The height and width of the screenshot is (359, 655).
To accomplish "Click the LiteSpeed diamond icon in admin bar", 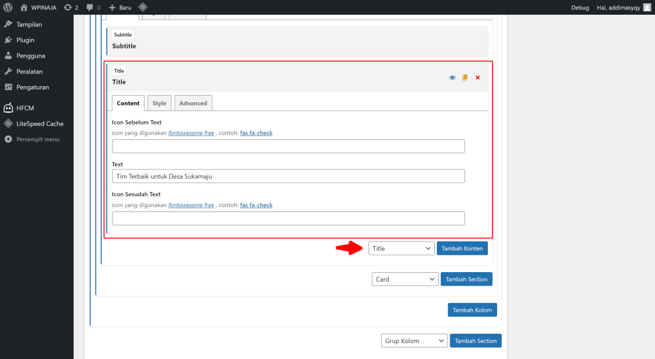I will tap(143, 7).
